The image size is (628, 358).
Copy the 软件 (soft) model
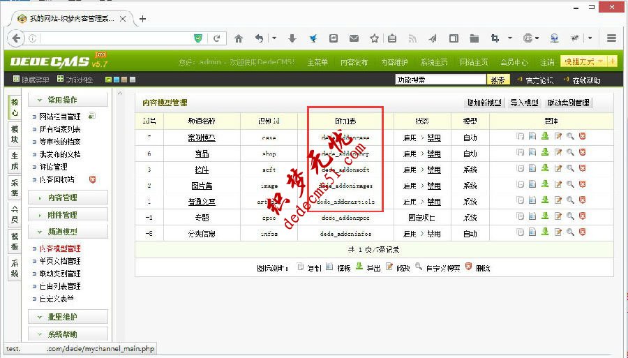tap(520, 168)
